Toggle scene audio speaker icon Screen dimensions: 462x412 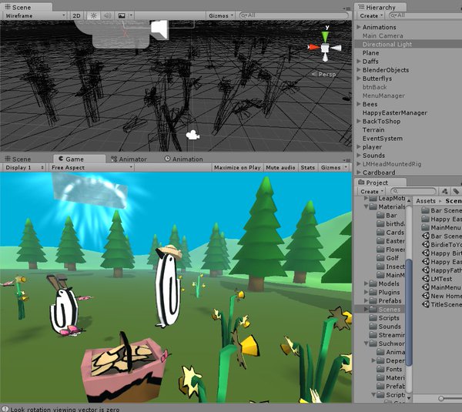pos(107,15)
